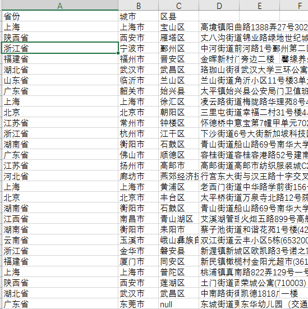Select the cell containing 雁塔区

click(x=178, y=38)
